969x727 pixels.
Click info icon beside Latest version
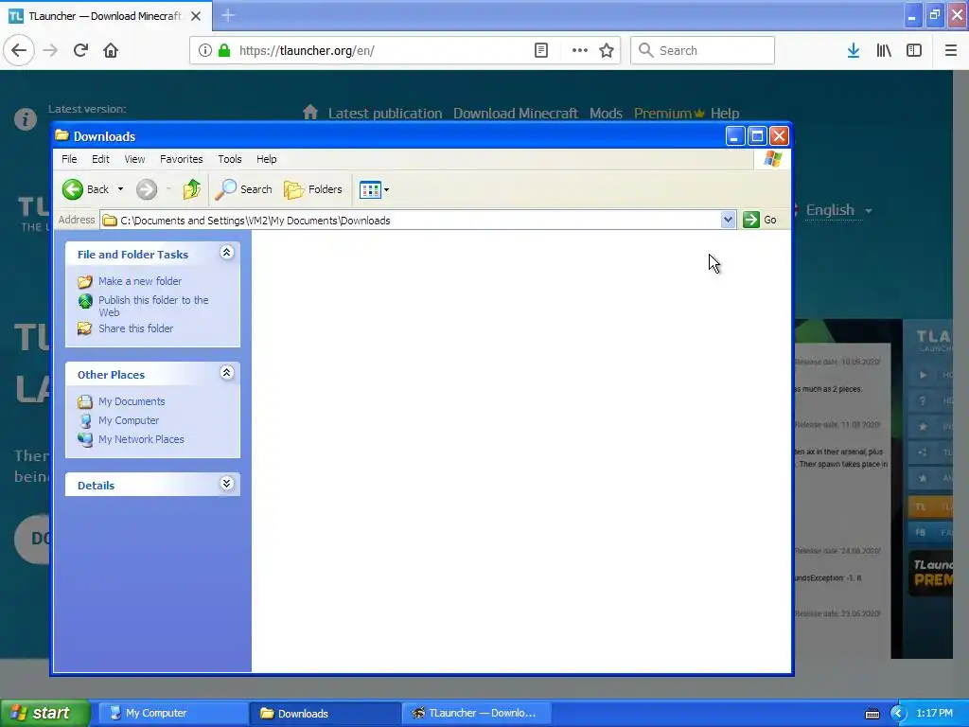point(26,118)
